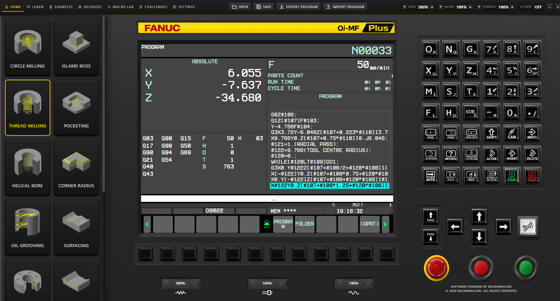This screenshot has height=301, width=560.
Task: Increase spindle override in top bar
Action: [512, 7]
